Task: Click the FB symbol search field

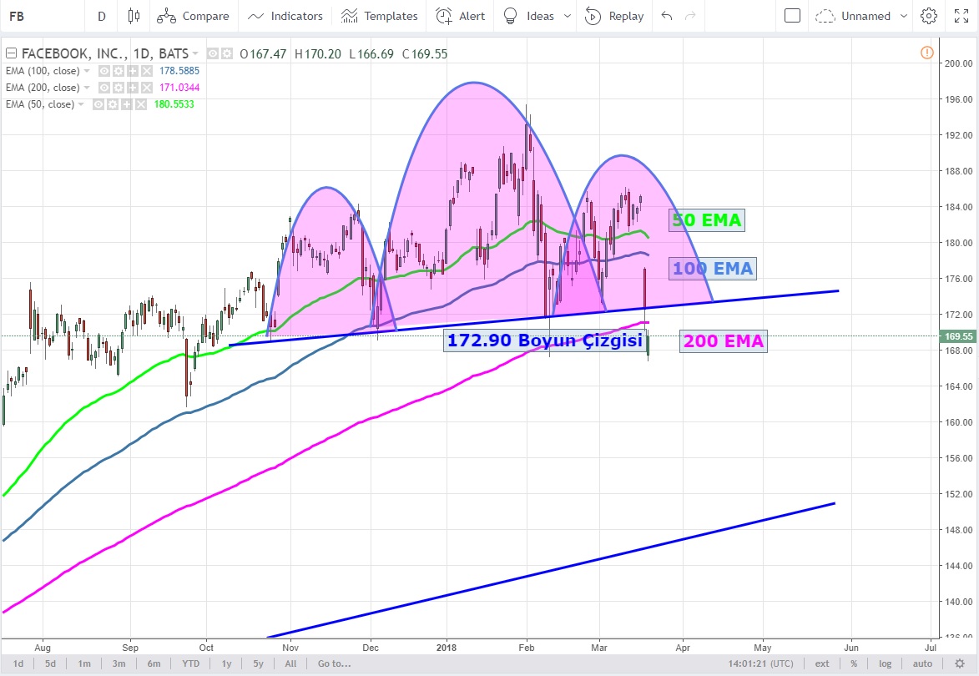Action: [41, 16]
